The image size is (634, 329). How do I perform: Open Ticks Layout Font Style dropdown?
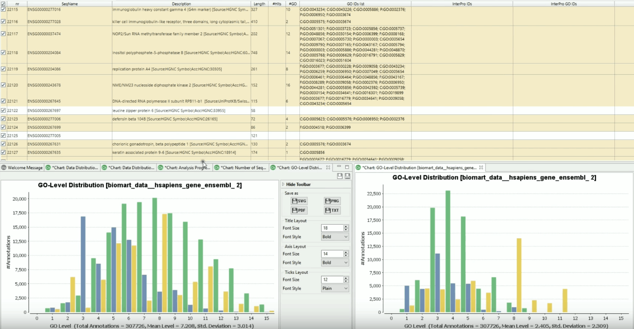click(335, 288)
